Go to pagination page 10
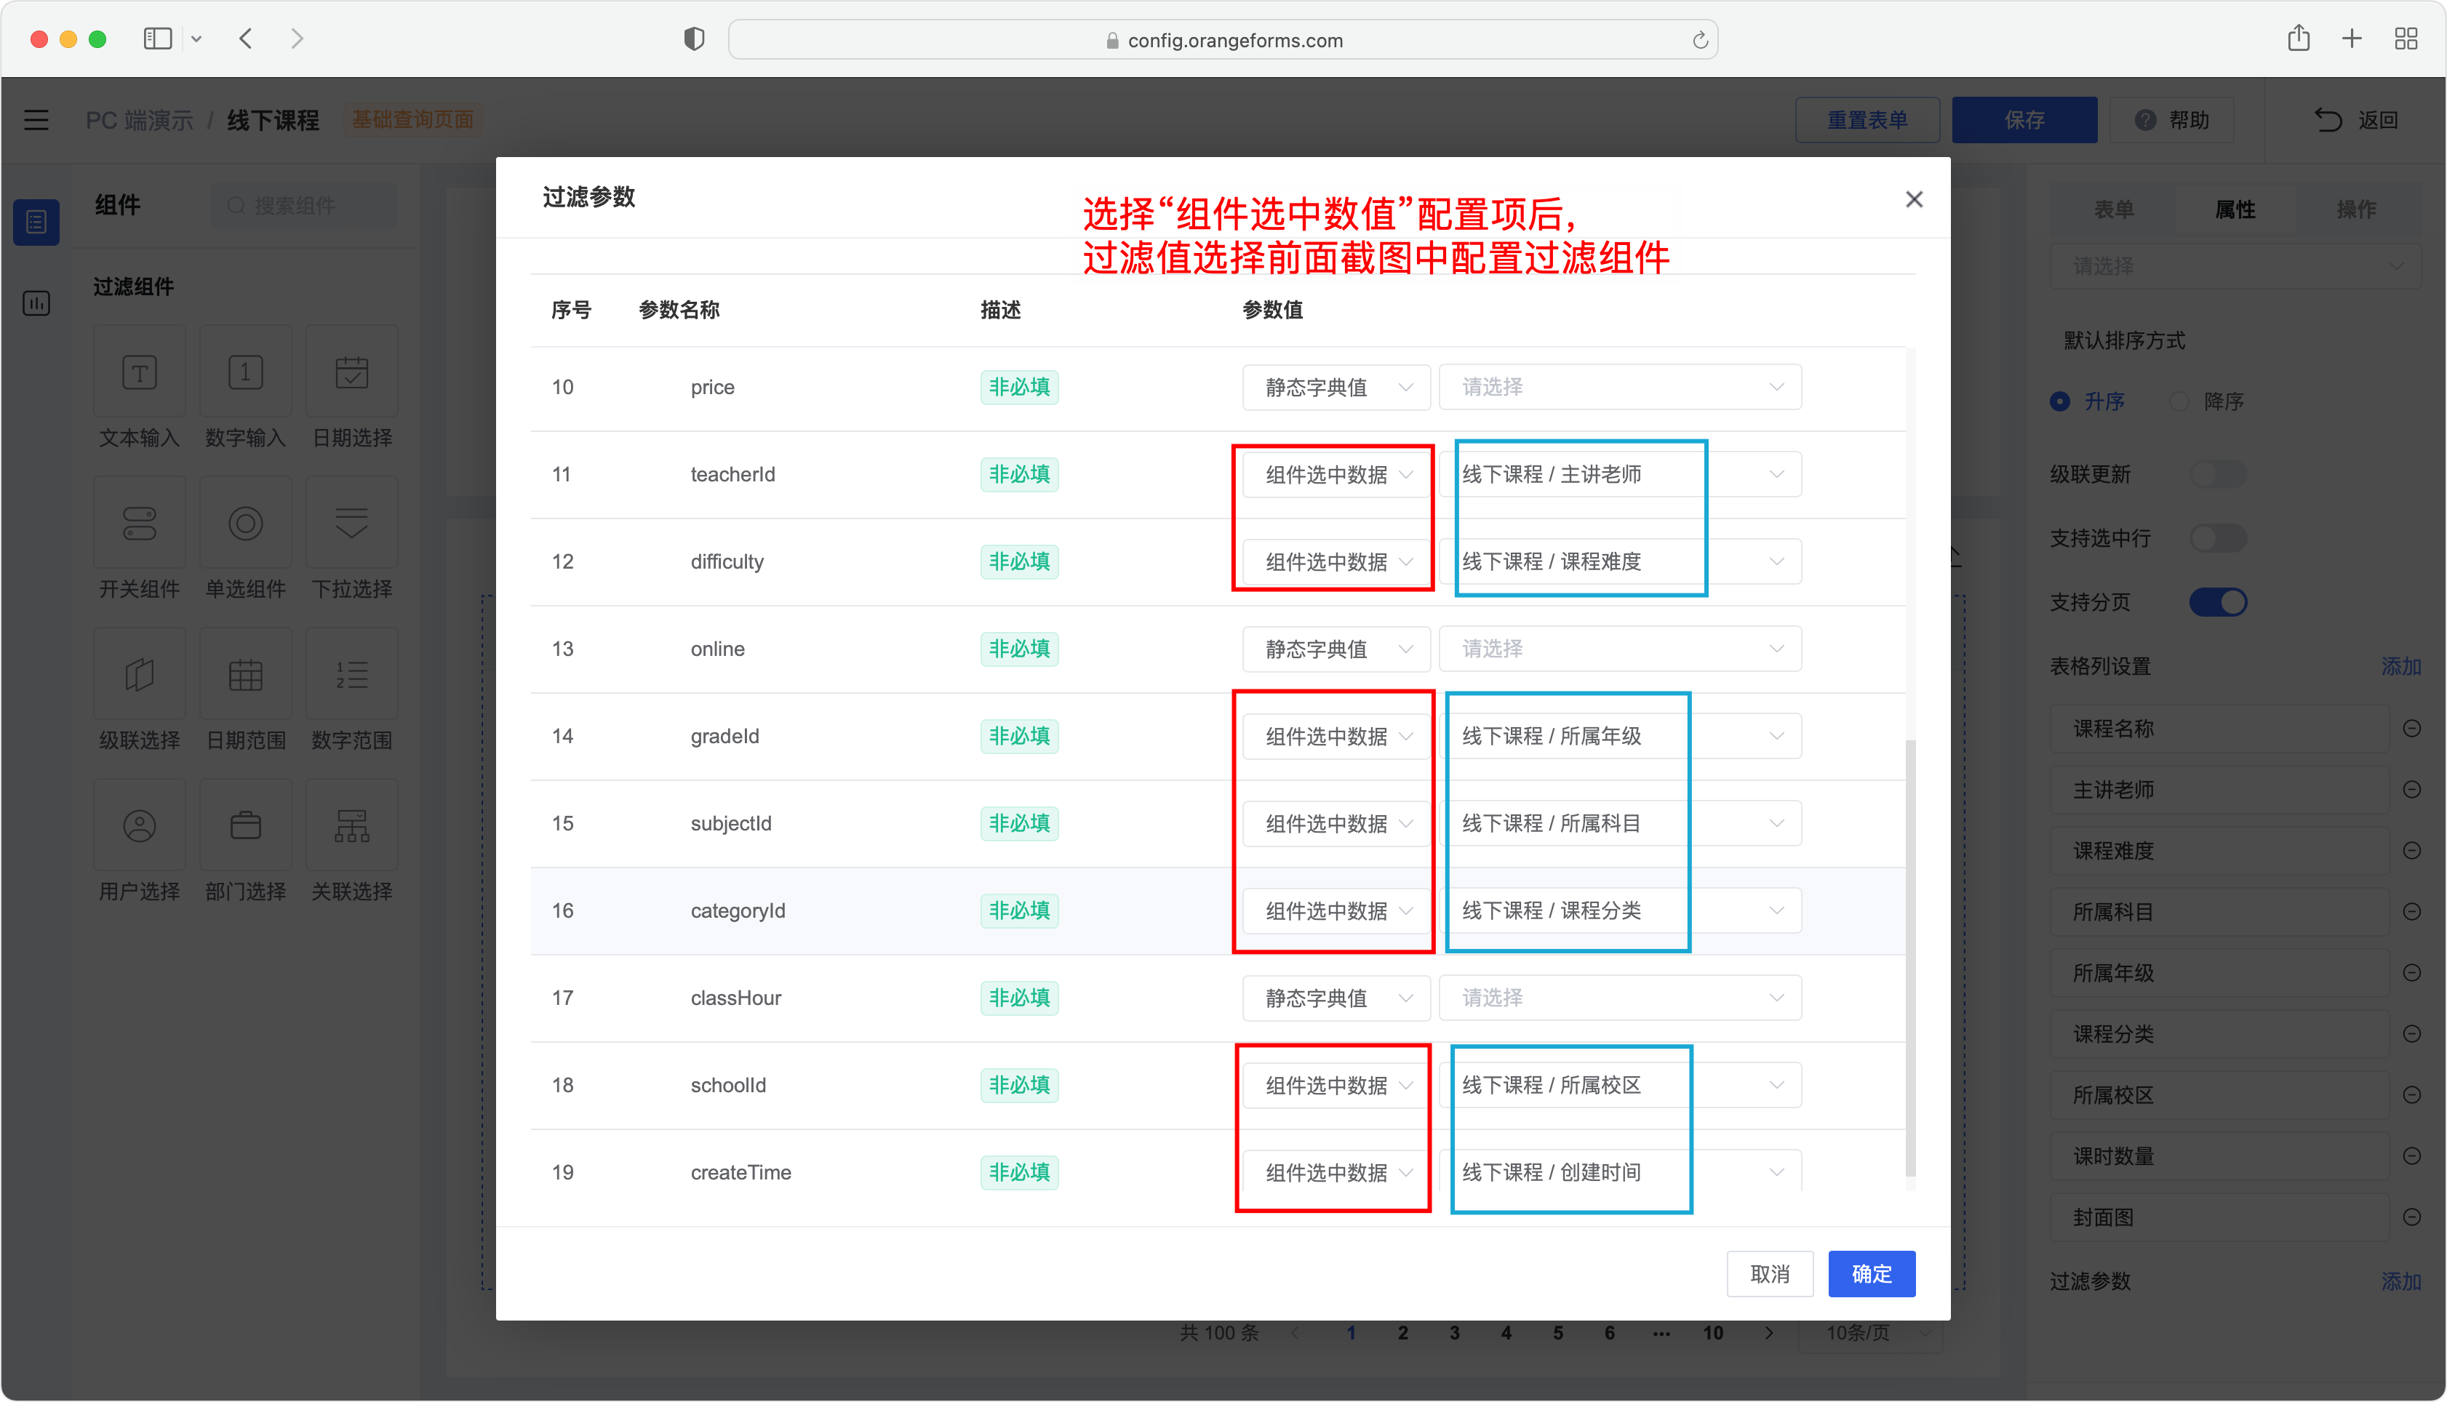 1713,1333
